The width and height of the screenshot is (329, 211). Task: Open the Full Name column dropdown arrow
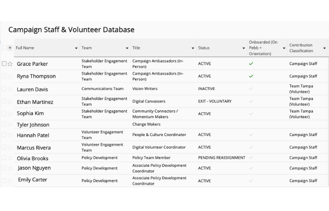[77, 48]
